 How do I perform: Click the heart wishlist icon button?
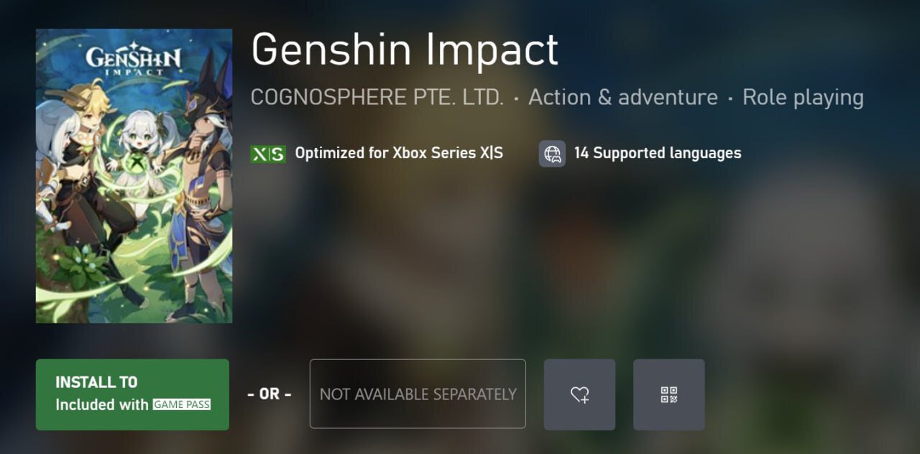point(579,394)
